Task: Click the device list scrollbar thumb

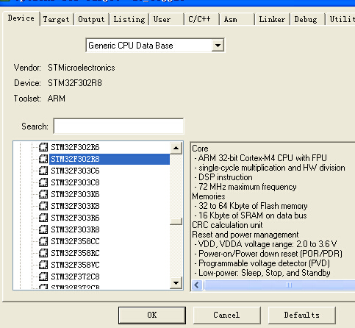Action: click(176, 221)
